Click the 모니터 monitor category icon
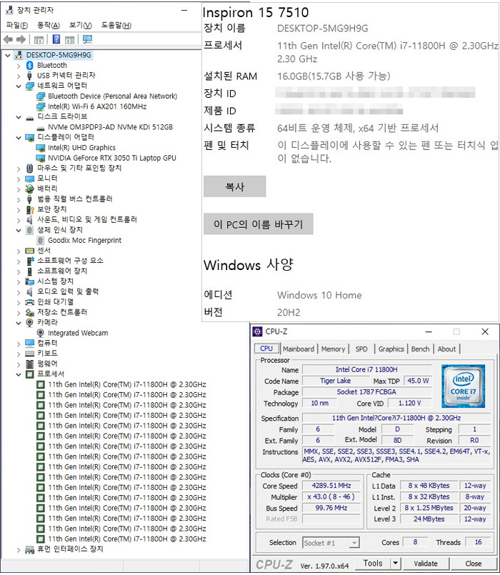The image size is (500, 575). (30, 179)
